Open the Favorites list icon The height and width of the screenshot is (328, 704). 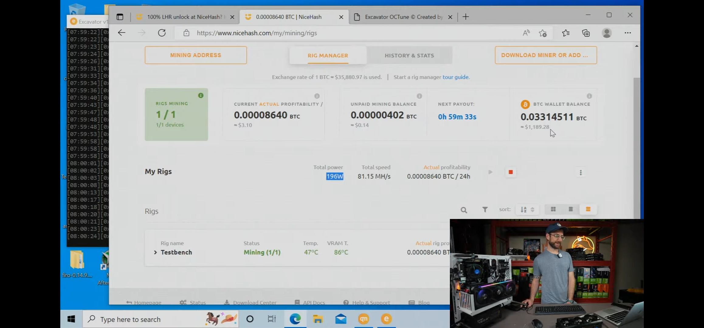coord(566,33)
